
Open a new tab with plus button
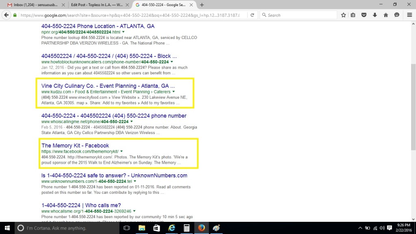(x=201, y=5)
